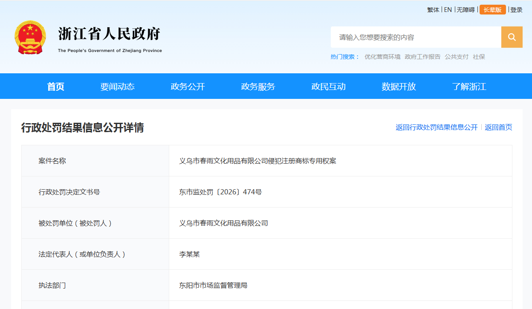
Task: Click the 行政处罚决定文书号 row label
Action: [x=69, y=192]
